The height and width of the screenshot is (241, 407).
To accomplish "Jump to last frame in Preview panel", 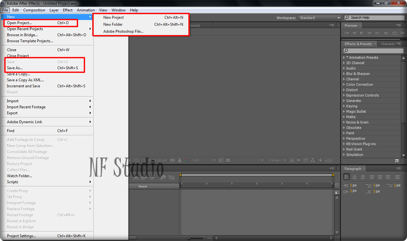I will (377, 33).
